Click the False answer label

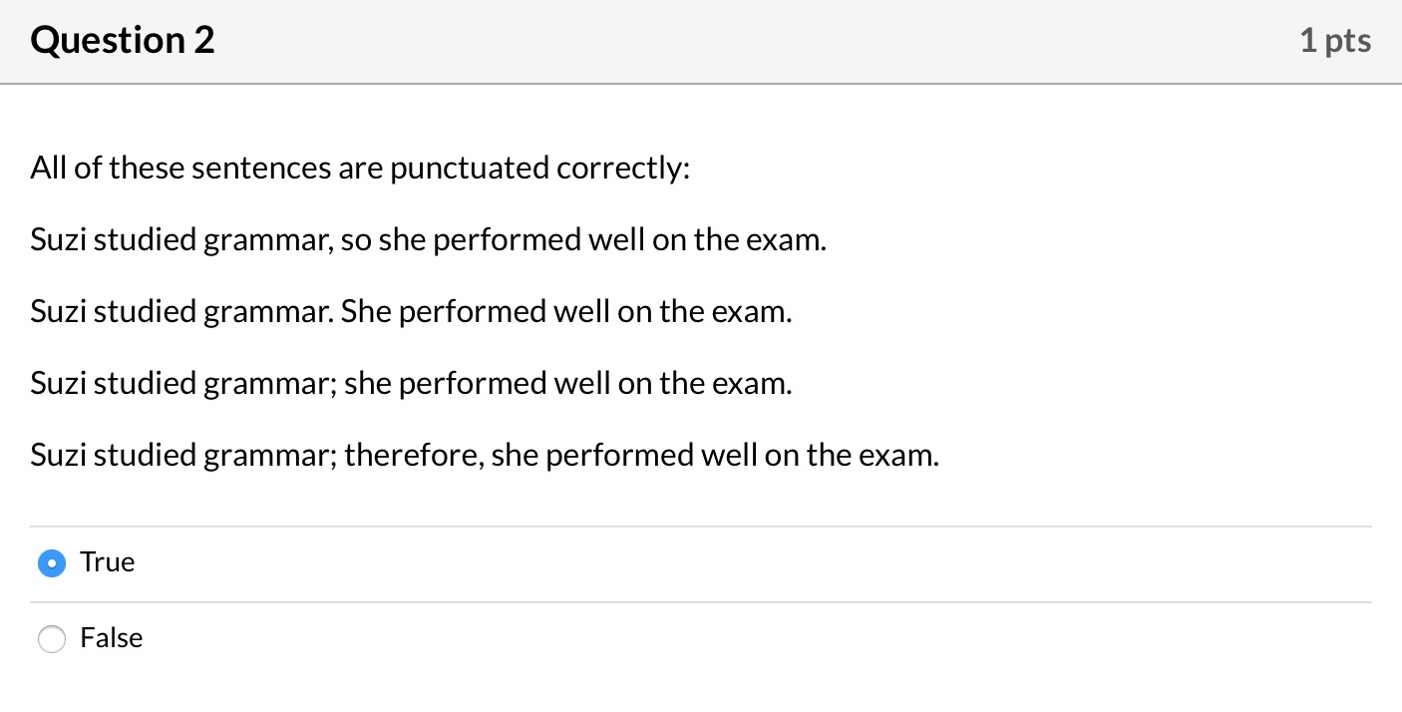click(x=111, y=638)
